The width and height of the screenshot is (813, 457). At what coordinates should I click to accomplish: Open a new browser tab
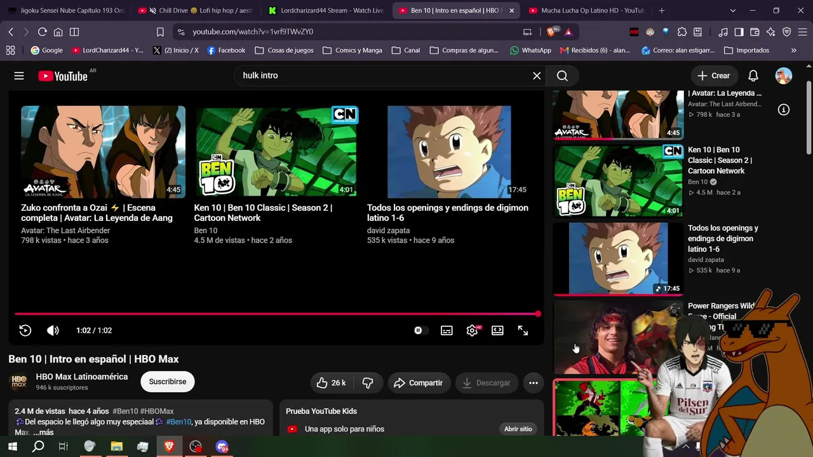coord(662,11)
